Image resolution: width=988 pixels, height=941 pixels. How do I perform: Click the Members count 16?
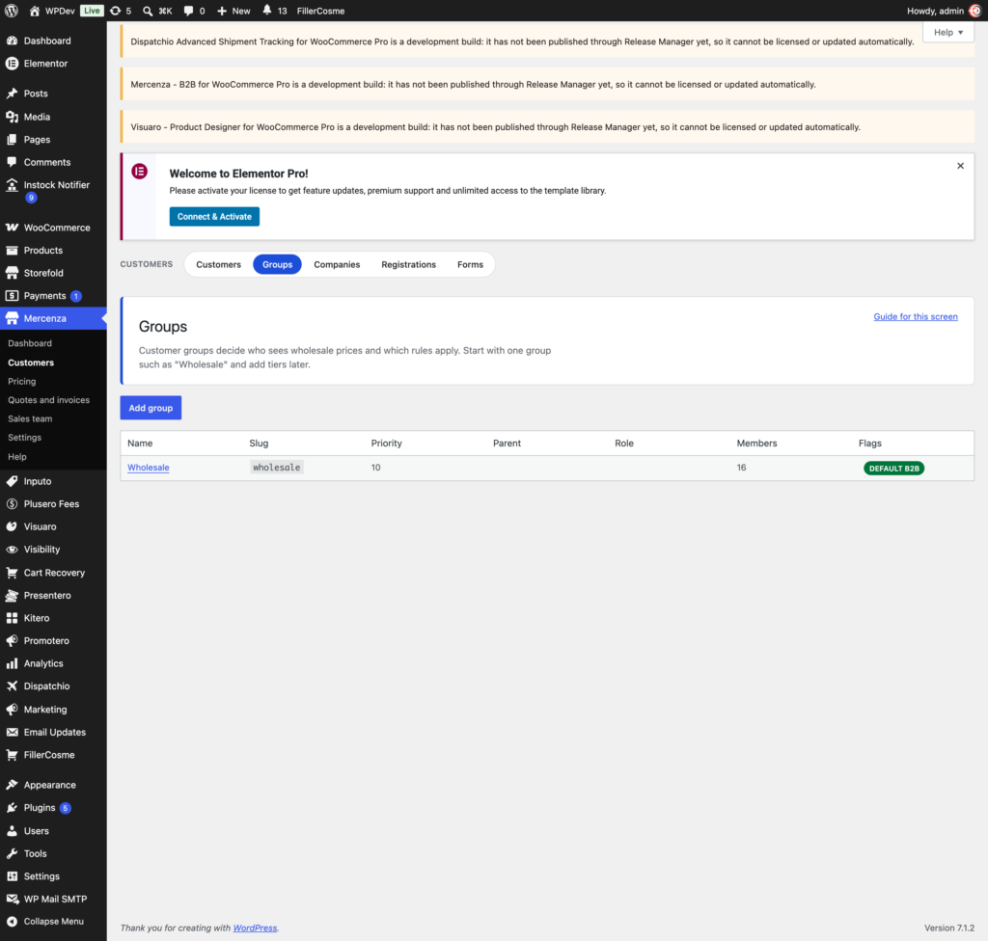[x=741, y=468]
